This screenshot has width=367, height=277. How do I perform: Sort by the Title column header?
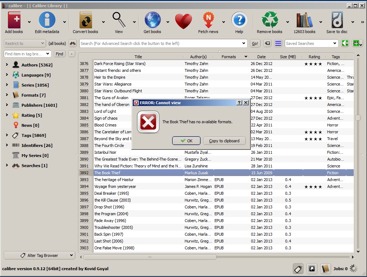coord(138,56)
